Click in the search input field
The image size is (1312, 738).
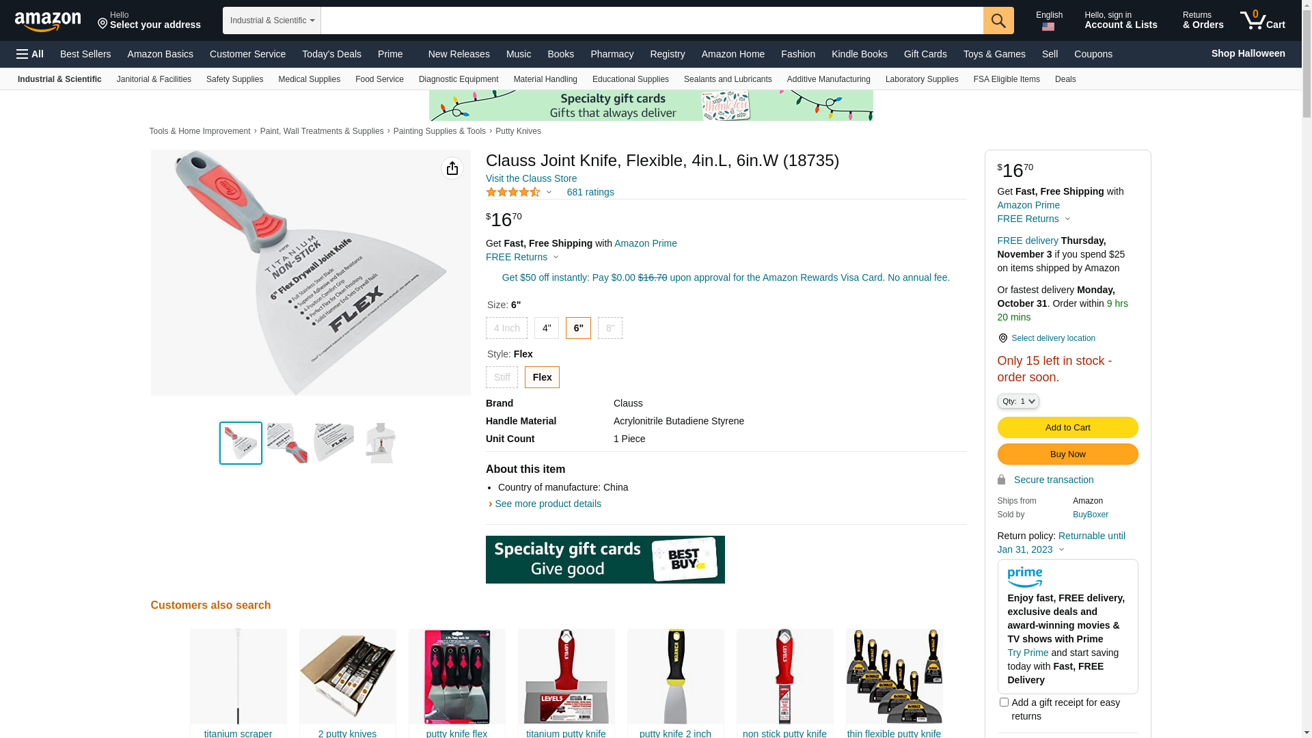pos(652,20)
